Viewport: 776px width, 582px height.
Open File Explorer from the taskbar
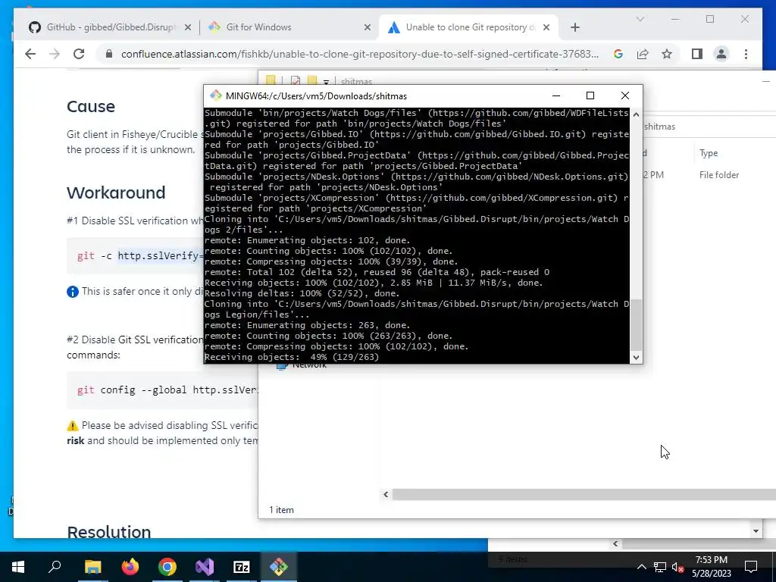click(92, 567)
